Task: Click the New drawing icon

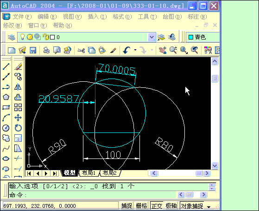Action: pyautogui.click(x=12, y=50)
